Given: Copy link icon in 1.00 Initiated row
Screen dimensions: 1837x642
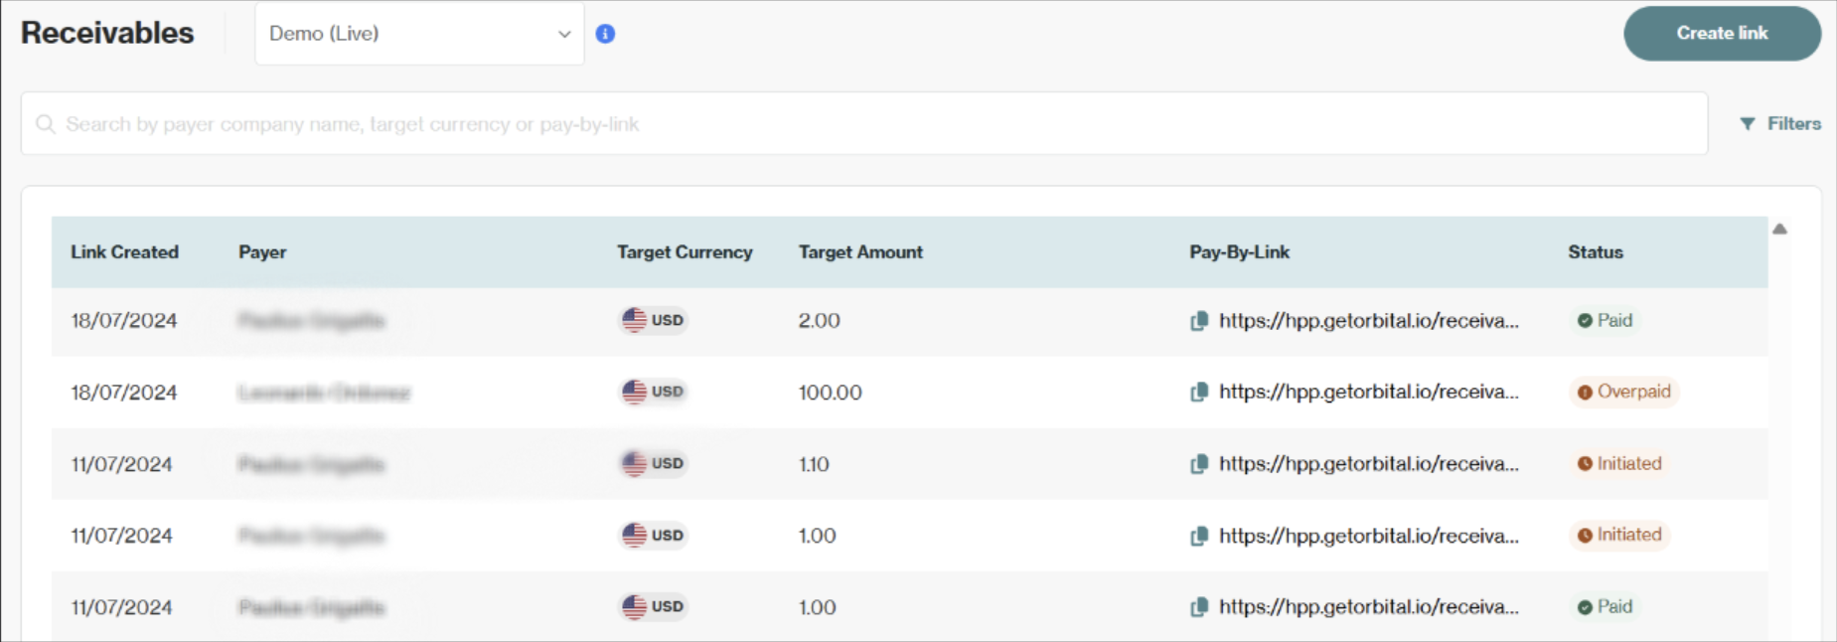Looking at the screenshot, I should 1199,536.
